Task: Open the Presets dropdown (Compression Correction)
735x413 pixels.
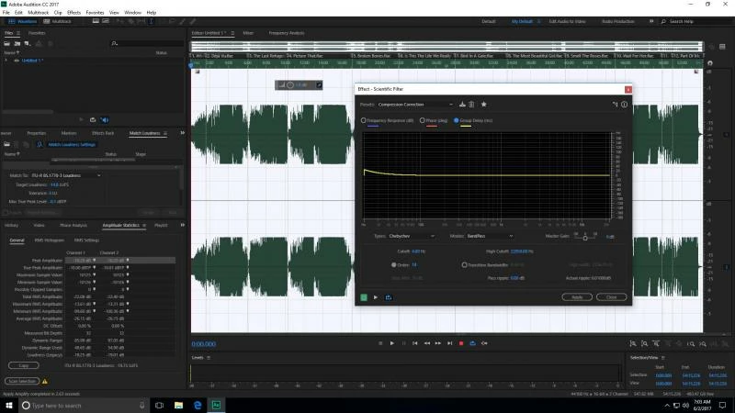Action: (x=415, y=105)
